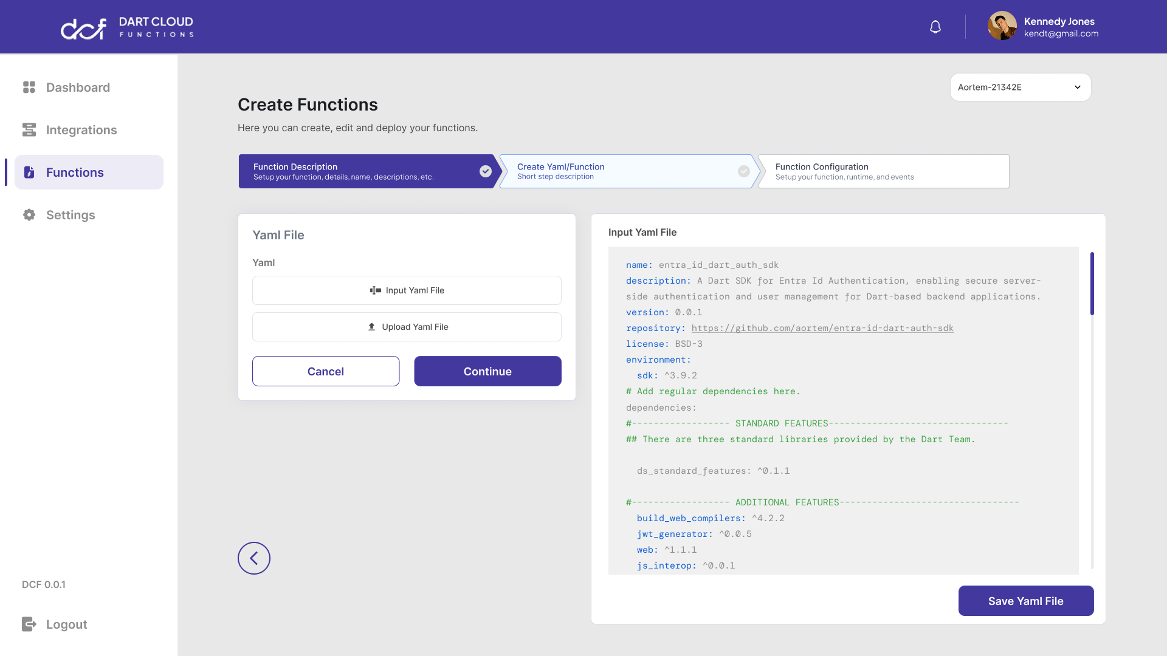Click 'ds_standard_features: ^0.1.1' line
This screenshot has height=656, width=1167.
(x=713, y=471)
